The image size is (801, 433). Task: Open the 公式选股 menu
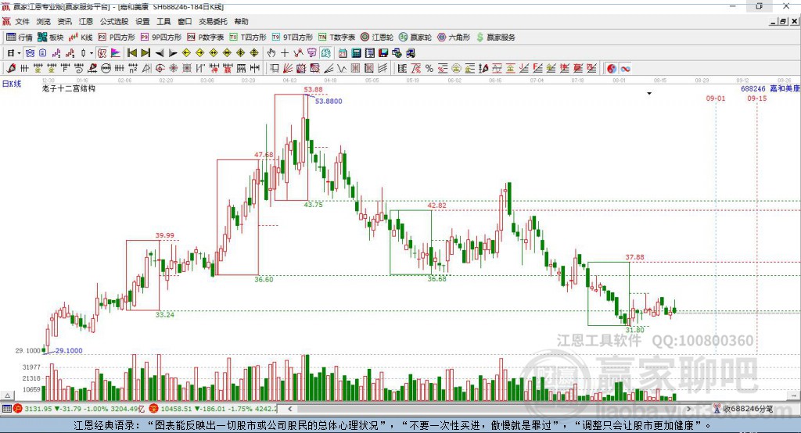pyautogui.click(x=114, y=21)
